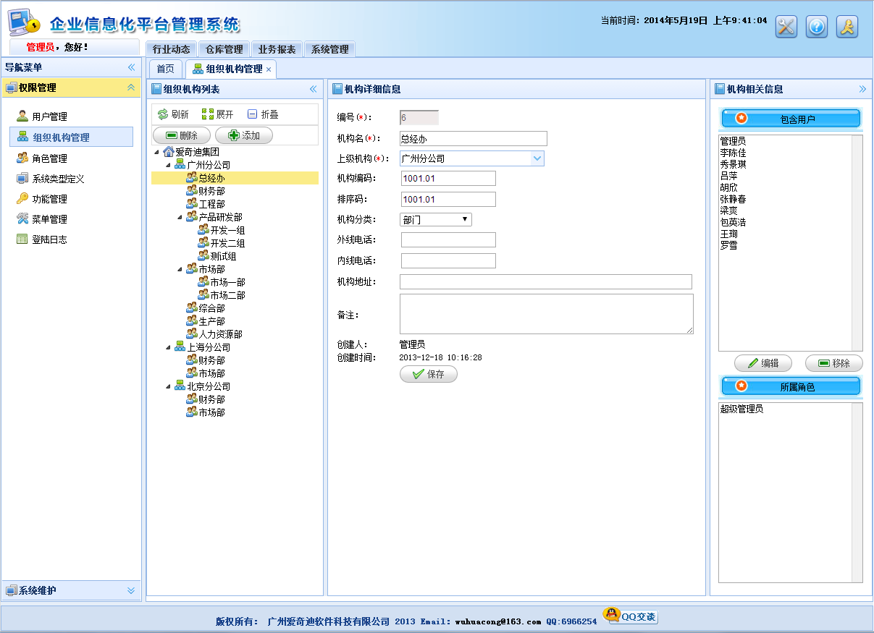The image size is (874, 633).
Task: Select 开发一组 tree node
Action: [227, 230]
